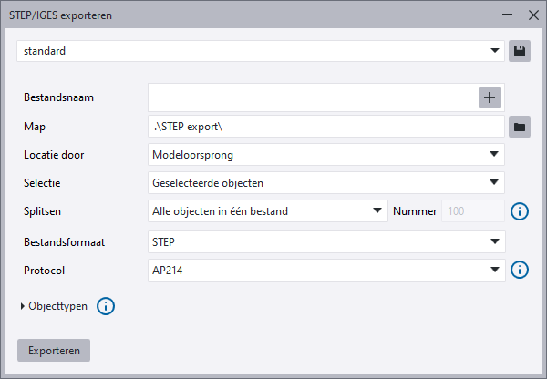Expand the Selectie dropdown with Geselecteerde objecten

click(x=325, y=183)
